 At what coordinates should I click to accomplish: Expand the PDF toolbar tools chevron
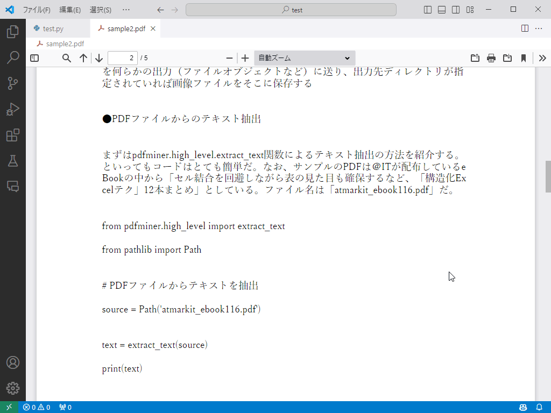542,58
